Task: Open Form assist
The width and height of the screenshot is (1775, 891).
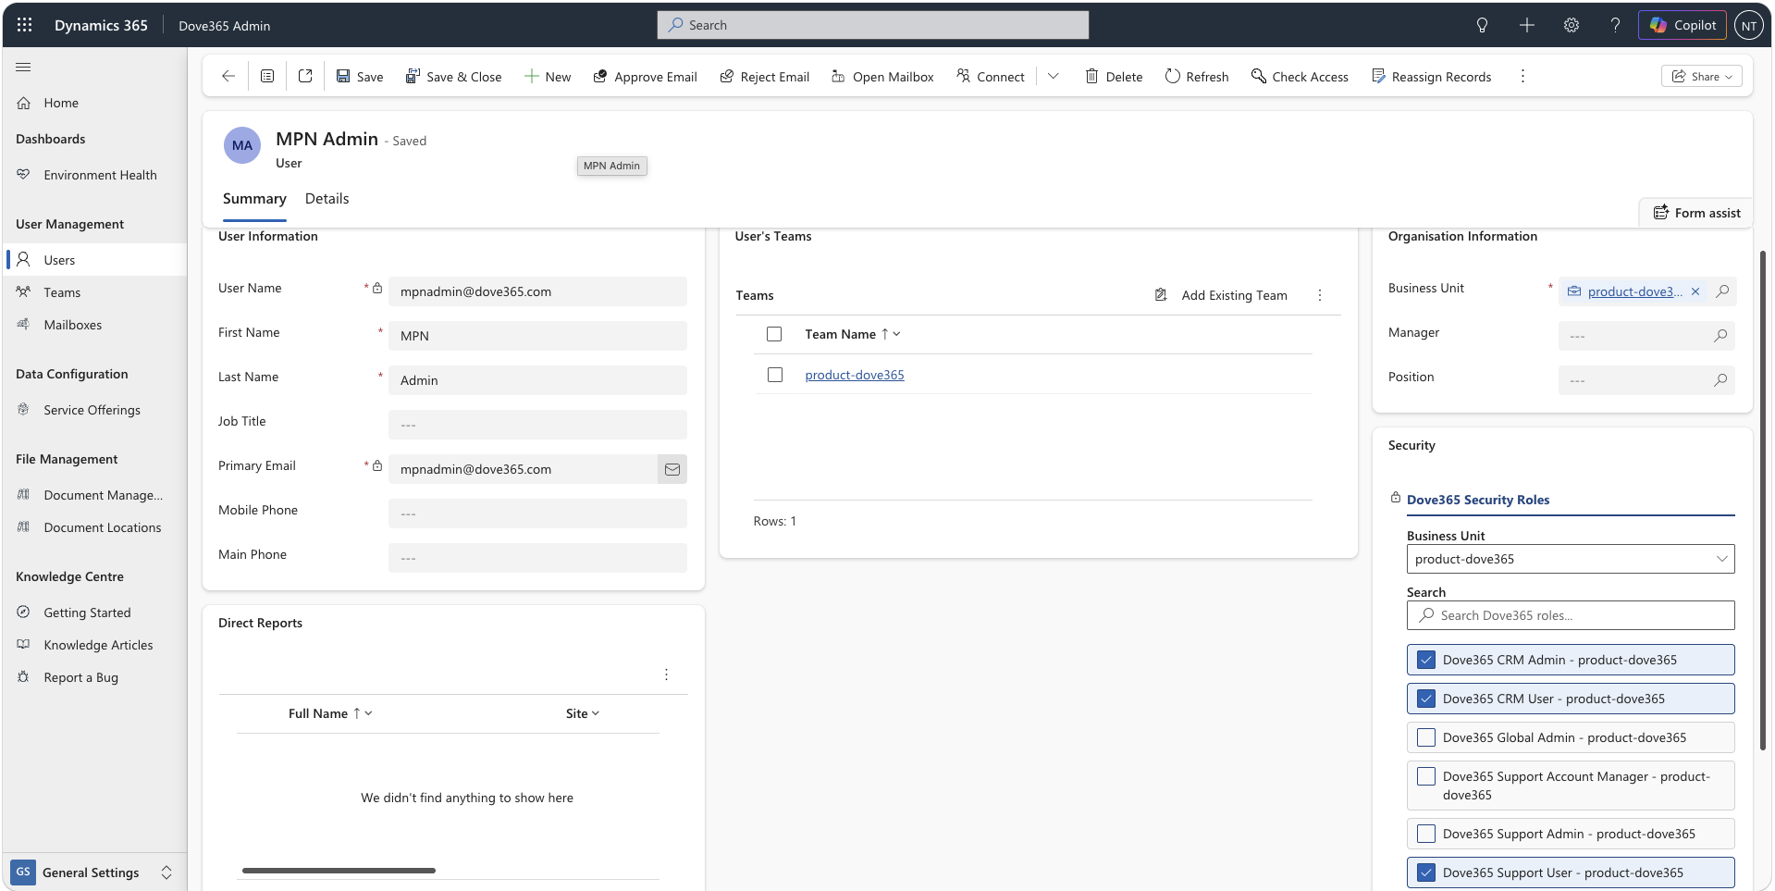Action: 1696,213
